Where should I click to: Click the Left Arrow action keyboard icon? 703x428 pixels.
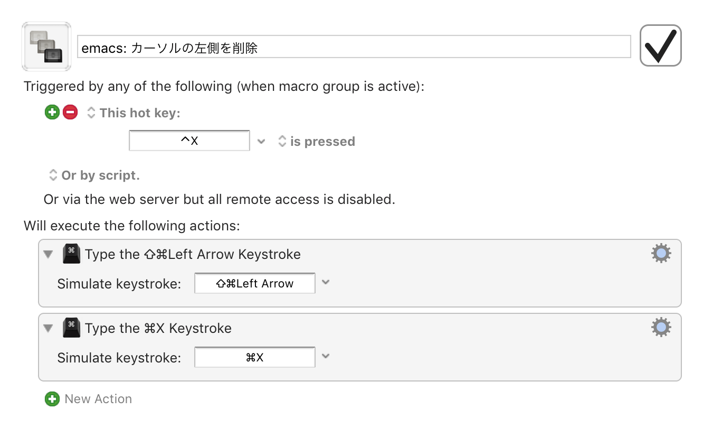click(71, 254)
